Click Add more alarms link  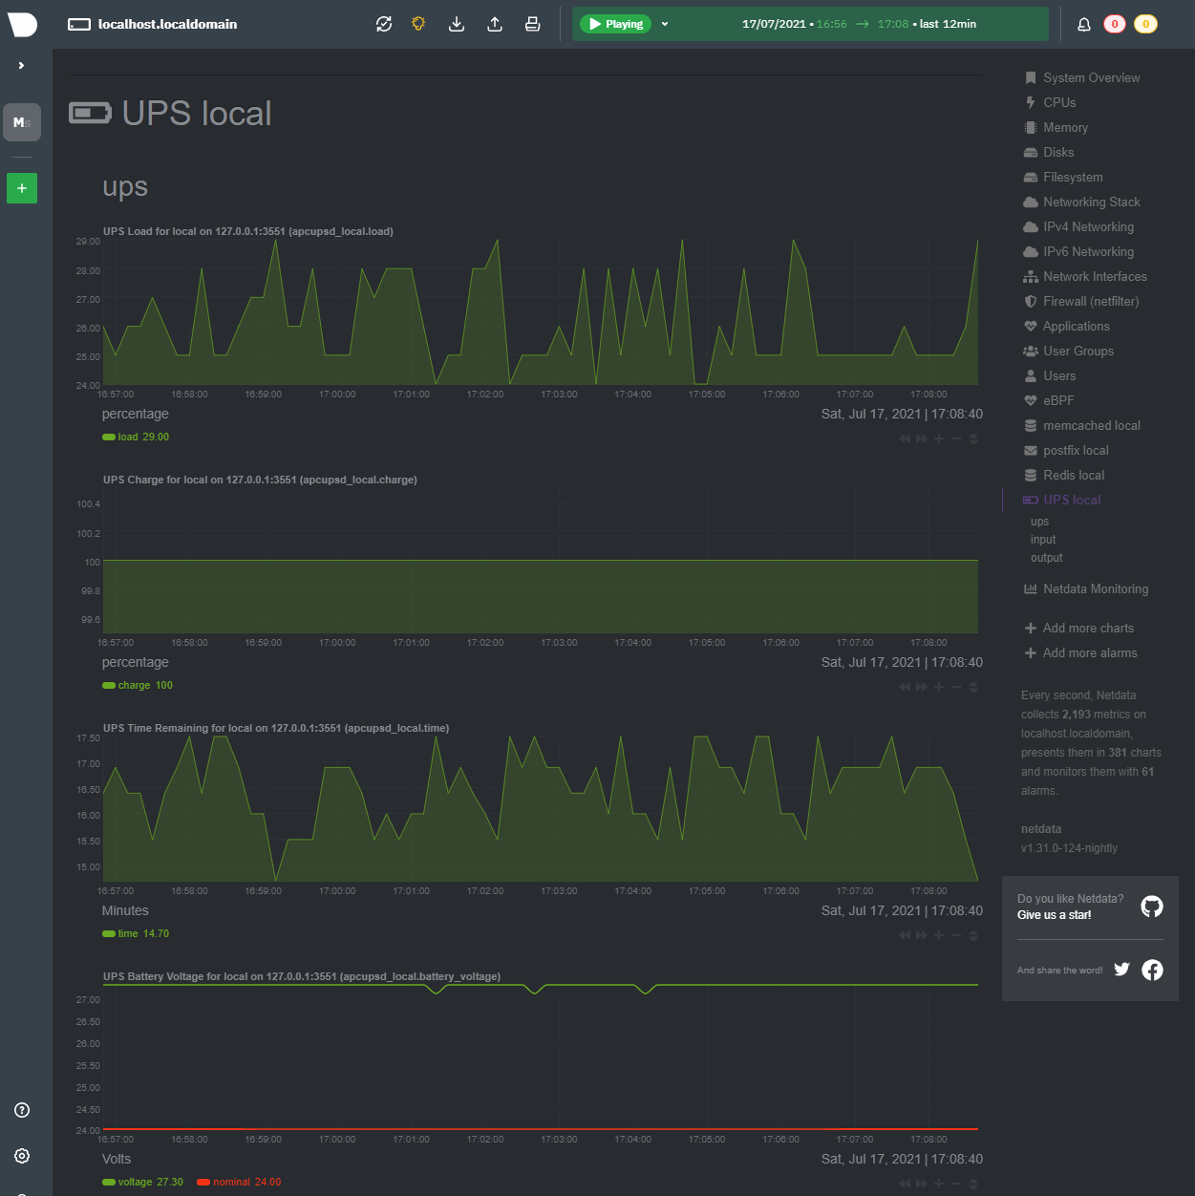pyautogui.click(x=1089, y=652)
